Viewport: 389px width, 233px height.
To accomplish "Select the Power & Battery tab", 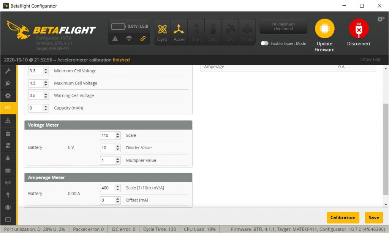I will [8, 108].
